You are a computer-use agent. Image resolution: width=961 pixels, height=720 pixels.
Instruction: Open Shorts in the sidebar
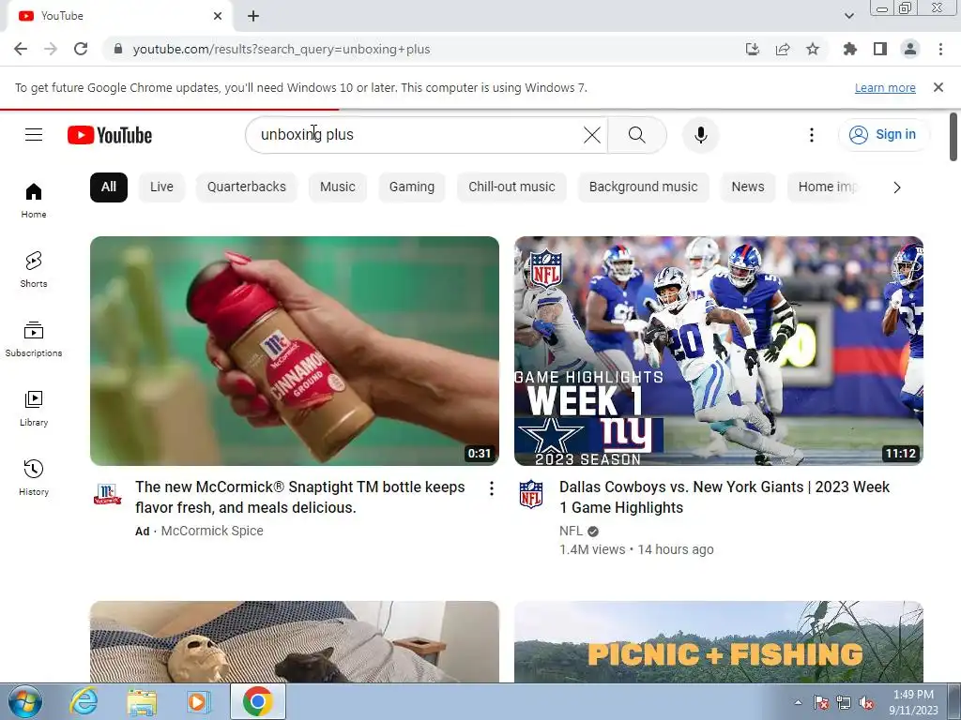click(34, 269)
